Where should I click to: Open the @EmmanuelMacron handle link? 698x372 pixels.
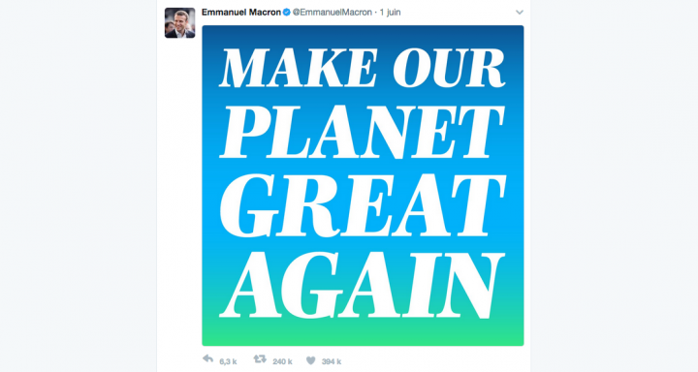[333, 13]
